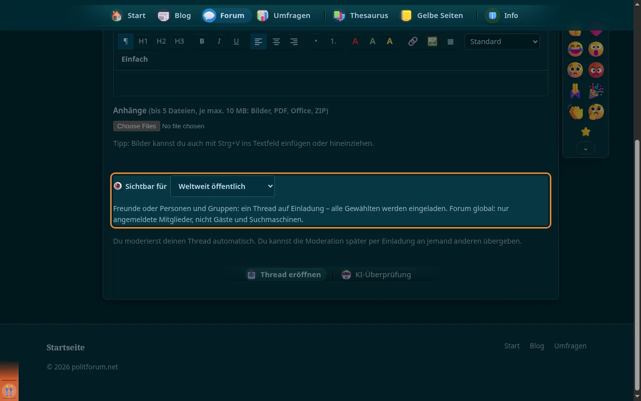Click the gold star emoji icon
This screenshot has height=401, width=641.
pos(585,132)
